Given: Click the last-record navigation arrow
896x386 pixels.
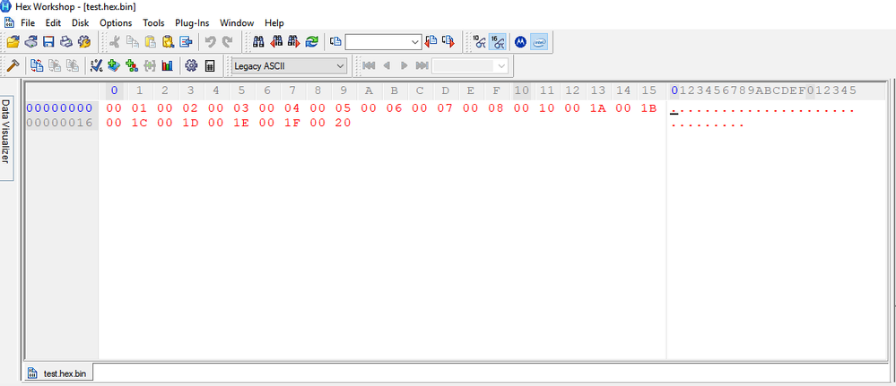Looking at the screenshot, I should click(x=422, y=65).
